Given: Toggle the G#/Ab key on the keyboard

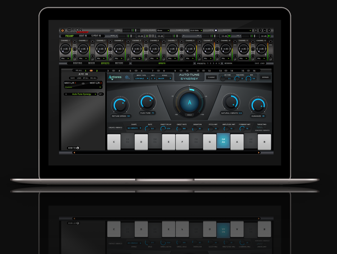Looking at the screenshot, I should point(223,141).
